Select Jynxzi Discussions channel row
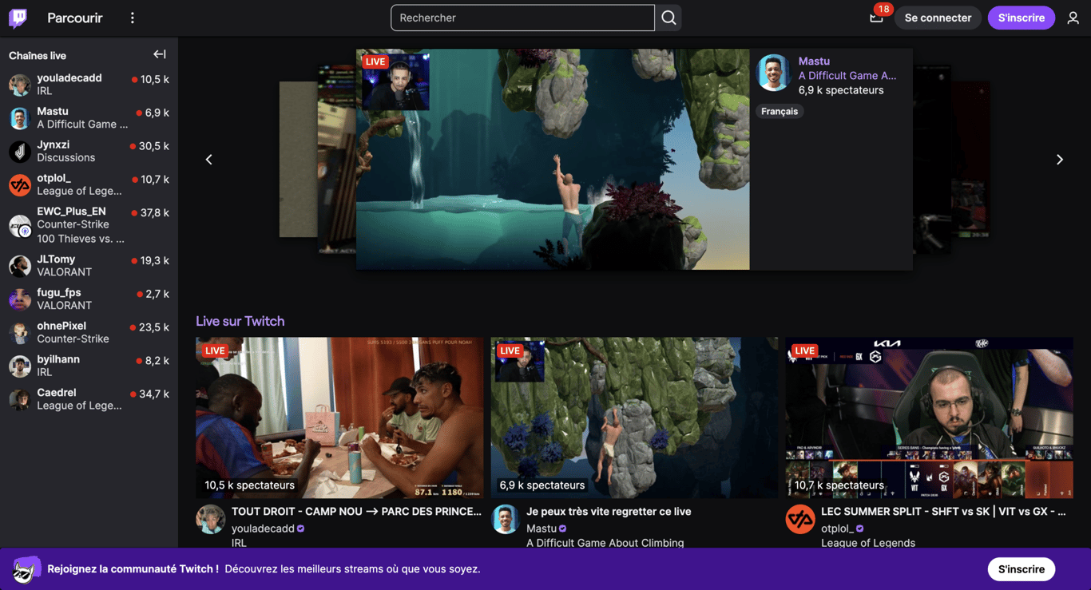 tap(89, 152)
